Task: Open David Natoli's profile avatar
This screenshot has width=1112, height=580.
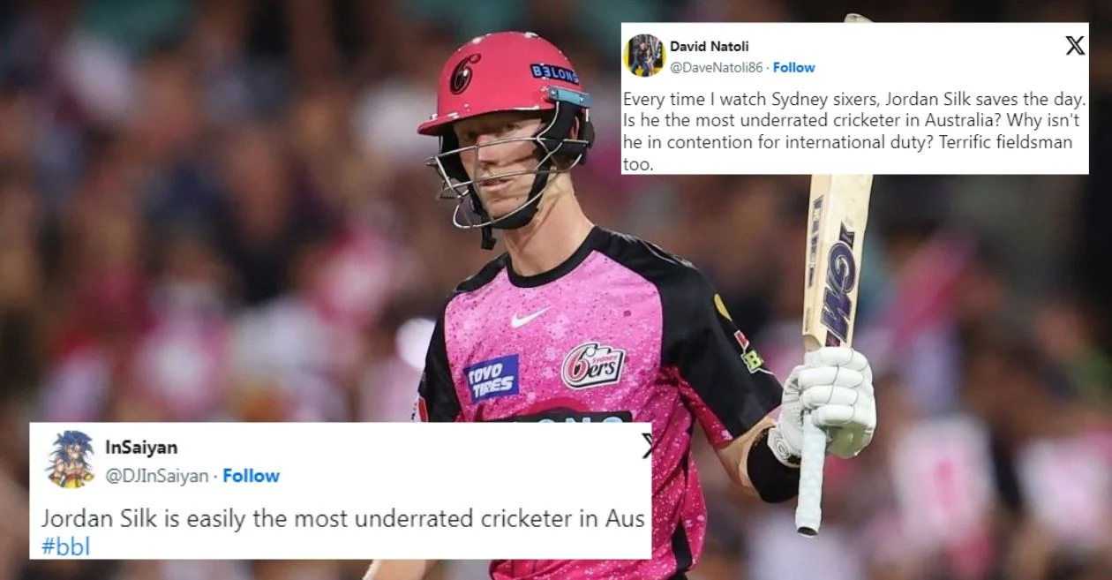Action: coord(643,56)
